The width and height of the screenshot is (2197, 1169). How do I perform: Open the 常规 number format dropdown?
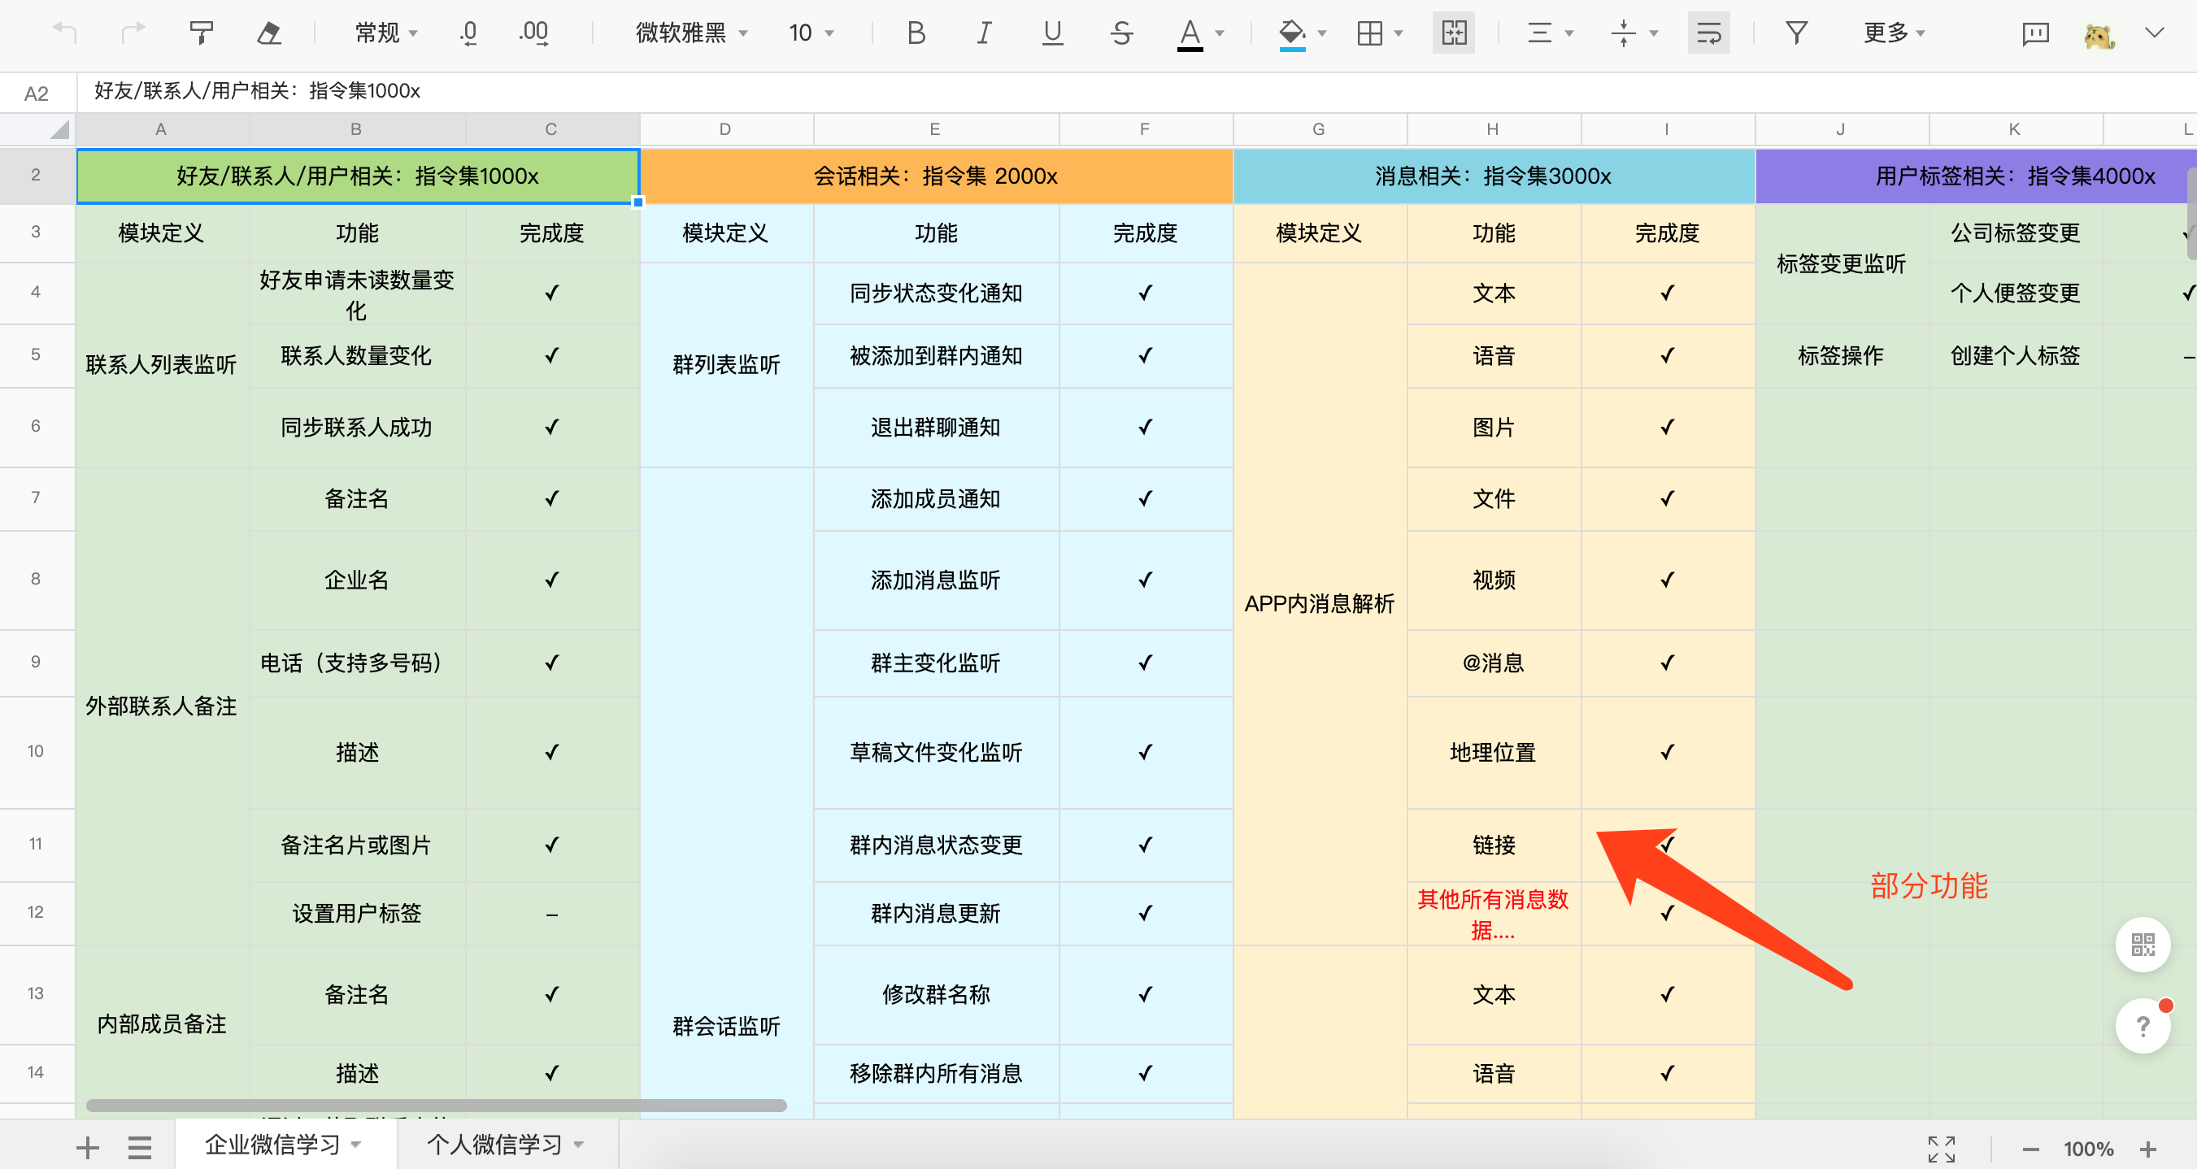point(386,33)
